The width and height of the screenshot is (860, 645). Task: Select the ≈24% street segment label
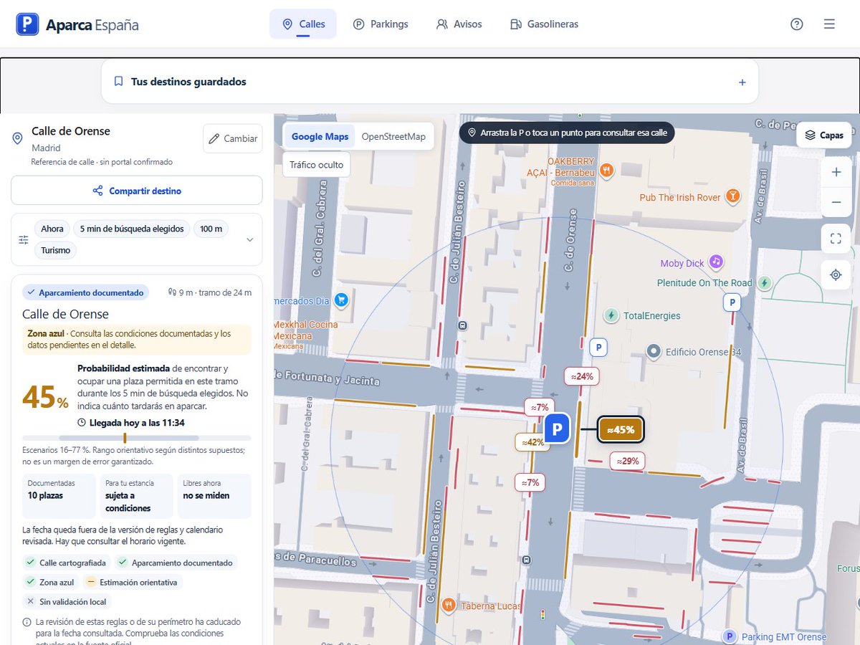click(582, 376)
